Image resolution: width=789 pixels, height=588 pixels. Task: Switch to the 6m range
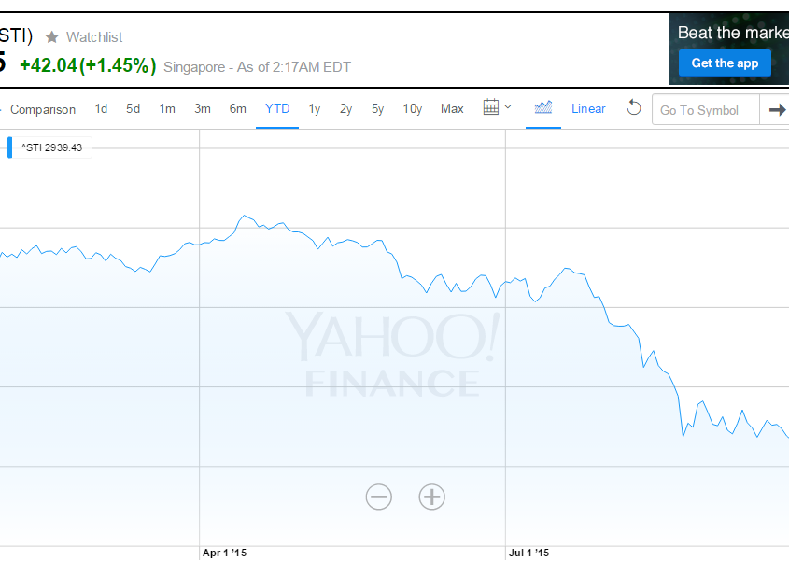pyautogui.click(x=238, y=109)
